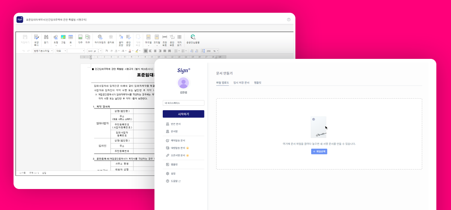
Task: Open the 대표 language dropdown
Action: pos(61,51)
